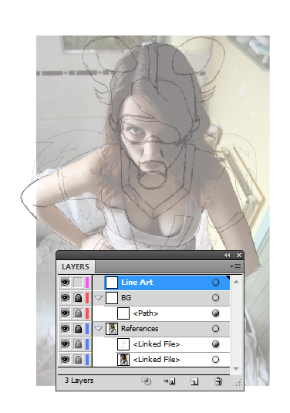
Task: Grab the Layers panel resize grip
Action: [238, 383]
